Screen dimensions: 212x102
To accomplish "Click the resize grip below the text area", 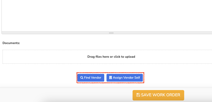I will (x=111, y=33).
